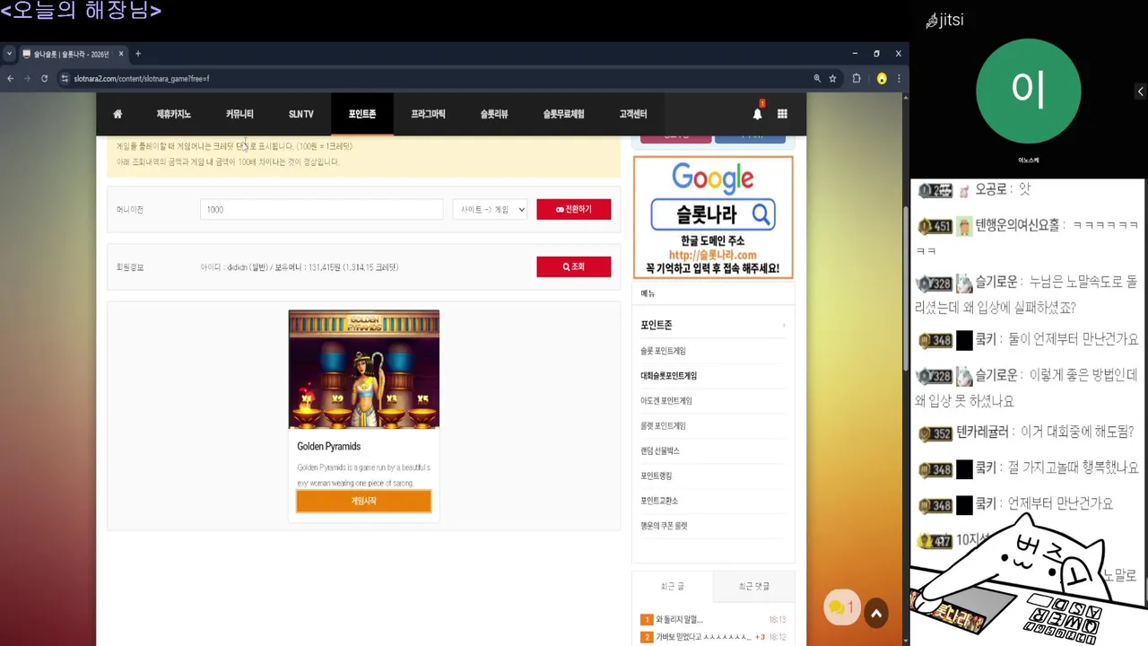
Task: Click browser back arrow
Action: point(10,79)
